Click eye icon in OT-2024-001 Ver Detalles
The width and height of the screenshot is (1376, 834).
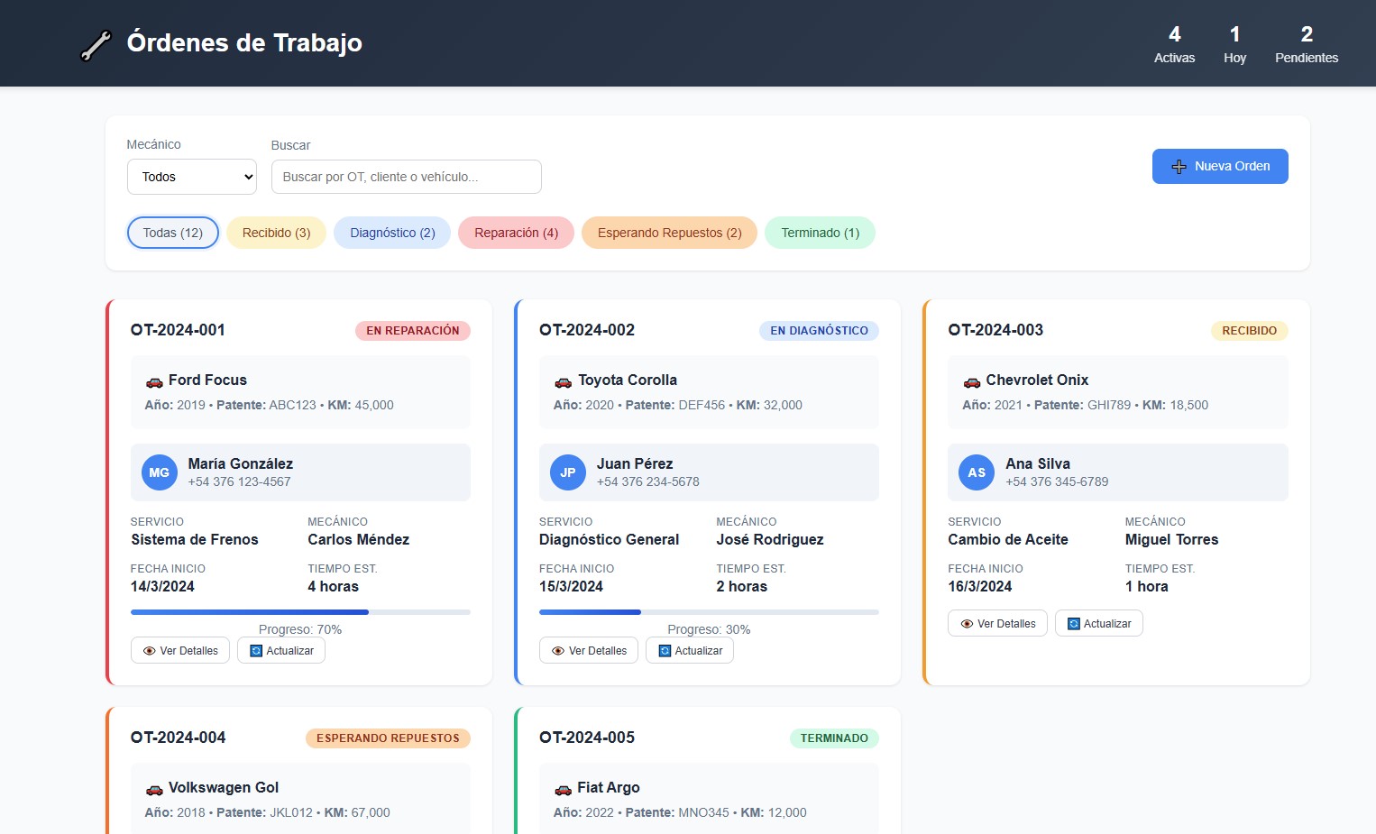pyautogui.click(x=150, y=651)
